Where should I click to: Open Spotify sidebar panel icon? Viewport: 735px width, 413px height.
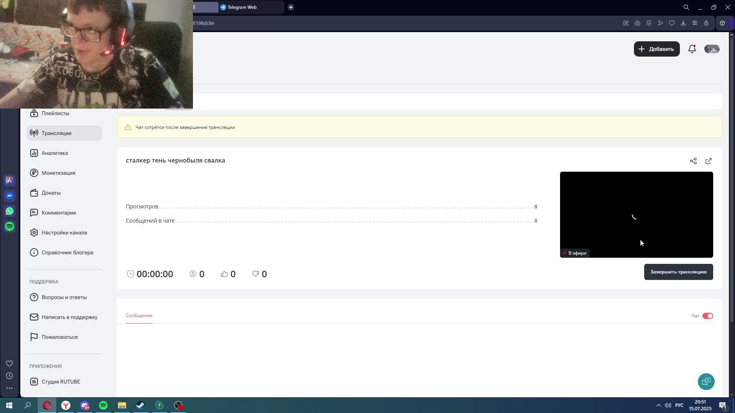pos(10,226)
